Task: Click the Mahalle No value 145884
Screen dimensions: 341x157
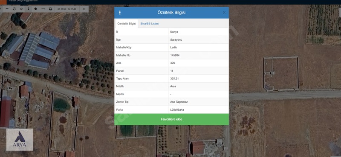Action: point(175,56)
